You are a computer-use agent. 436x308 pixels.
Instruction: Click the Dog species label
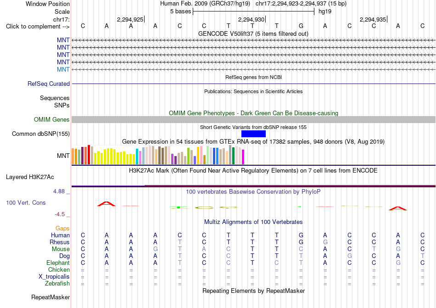click(x=64, y=256)
